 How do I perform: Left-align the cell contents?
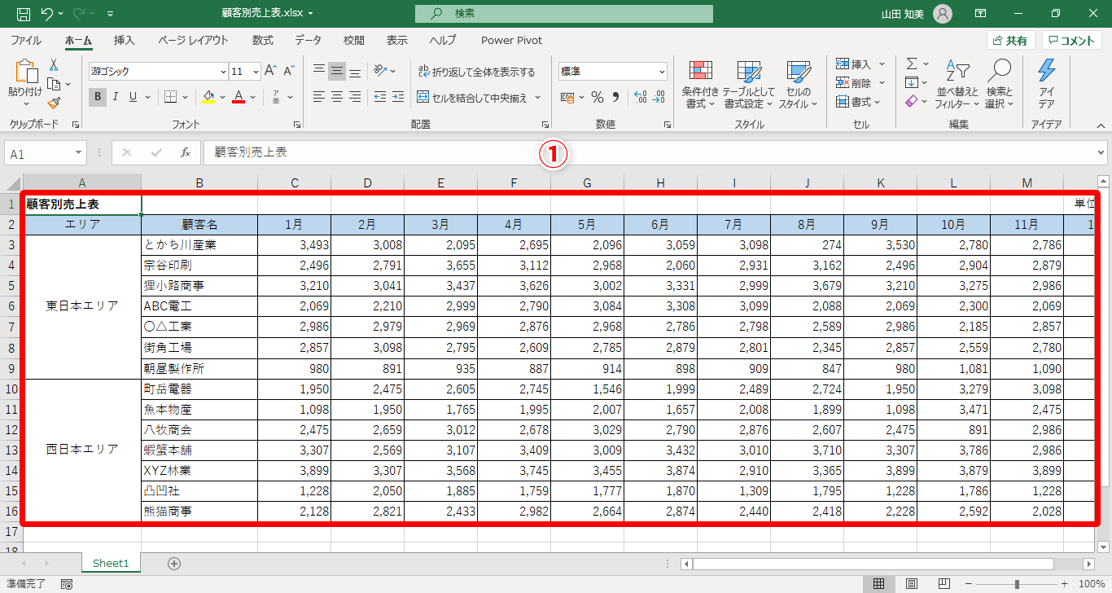pos(319,97)
